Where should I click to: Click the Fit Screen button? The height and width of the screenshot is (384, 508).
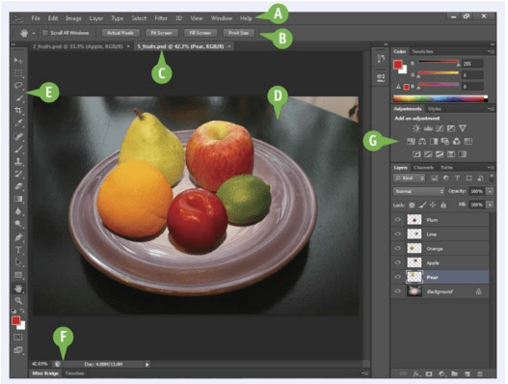(x=161, y=33)
